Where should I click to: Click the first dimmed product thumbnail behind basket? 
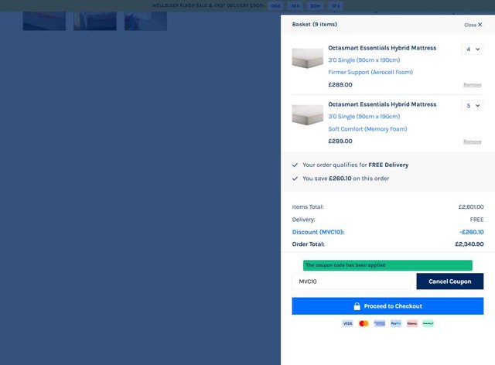coord(44,21)
